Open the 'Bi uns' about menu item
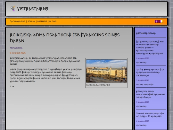The width and height of the screenshot is (173, 130). (x=53, y=21)
